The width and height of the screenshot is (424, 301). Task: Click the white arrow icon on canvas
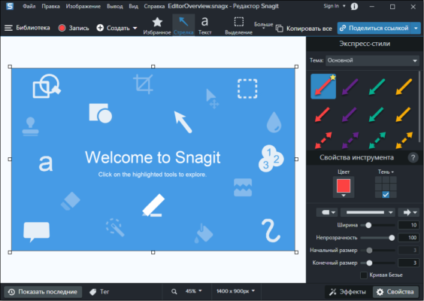tap(183, 122)
